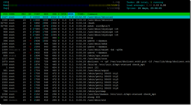Sort by the NI column header

[x=30, y=14]
